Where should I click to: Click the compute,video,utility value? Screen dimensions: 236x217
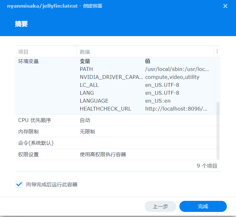click(172, 77)
